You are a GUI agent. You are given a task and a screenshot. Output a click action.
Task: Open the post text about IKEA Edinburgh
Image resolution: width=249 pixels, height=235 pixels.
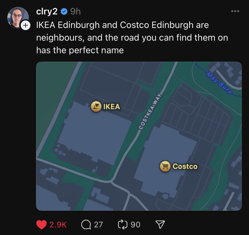pyautogui.click(x=132, y=38)
